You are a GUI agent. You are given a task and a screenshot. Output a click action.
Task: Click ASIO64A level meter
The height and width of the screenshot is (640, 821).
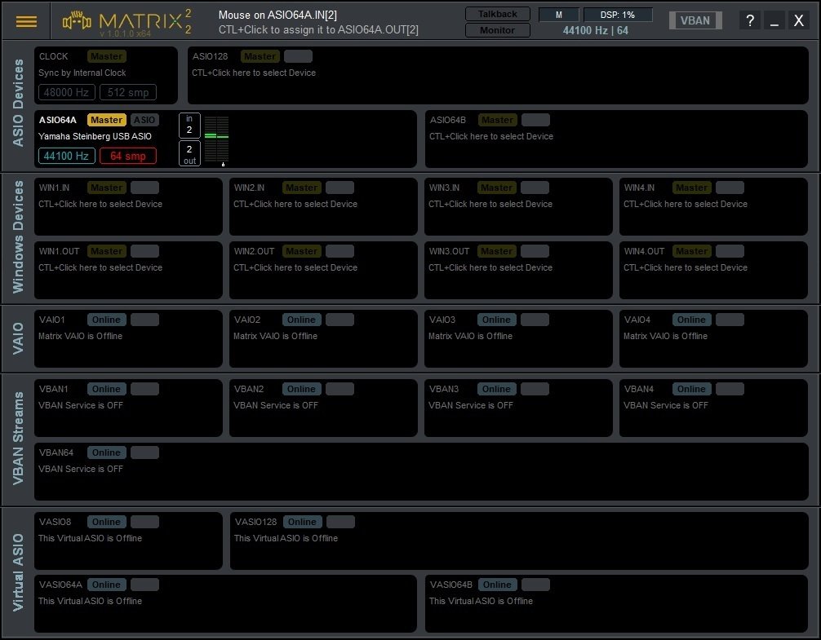[x=216, y=139]
